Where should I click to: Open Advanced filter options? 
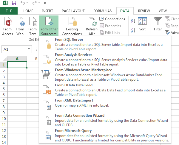(172, 33)
